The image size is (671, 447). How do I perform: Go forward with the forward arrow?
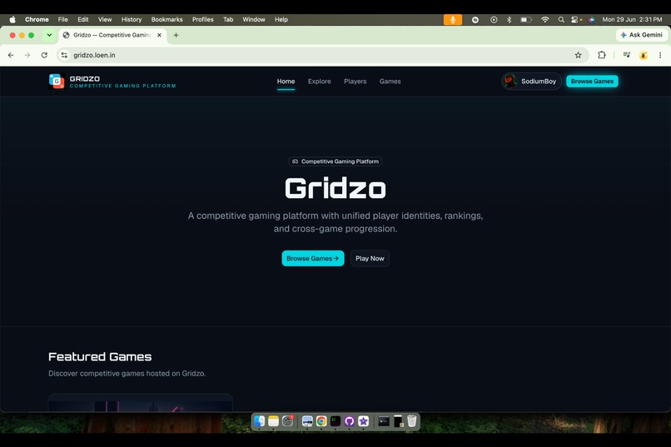tap(27, 55)
